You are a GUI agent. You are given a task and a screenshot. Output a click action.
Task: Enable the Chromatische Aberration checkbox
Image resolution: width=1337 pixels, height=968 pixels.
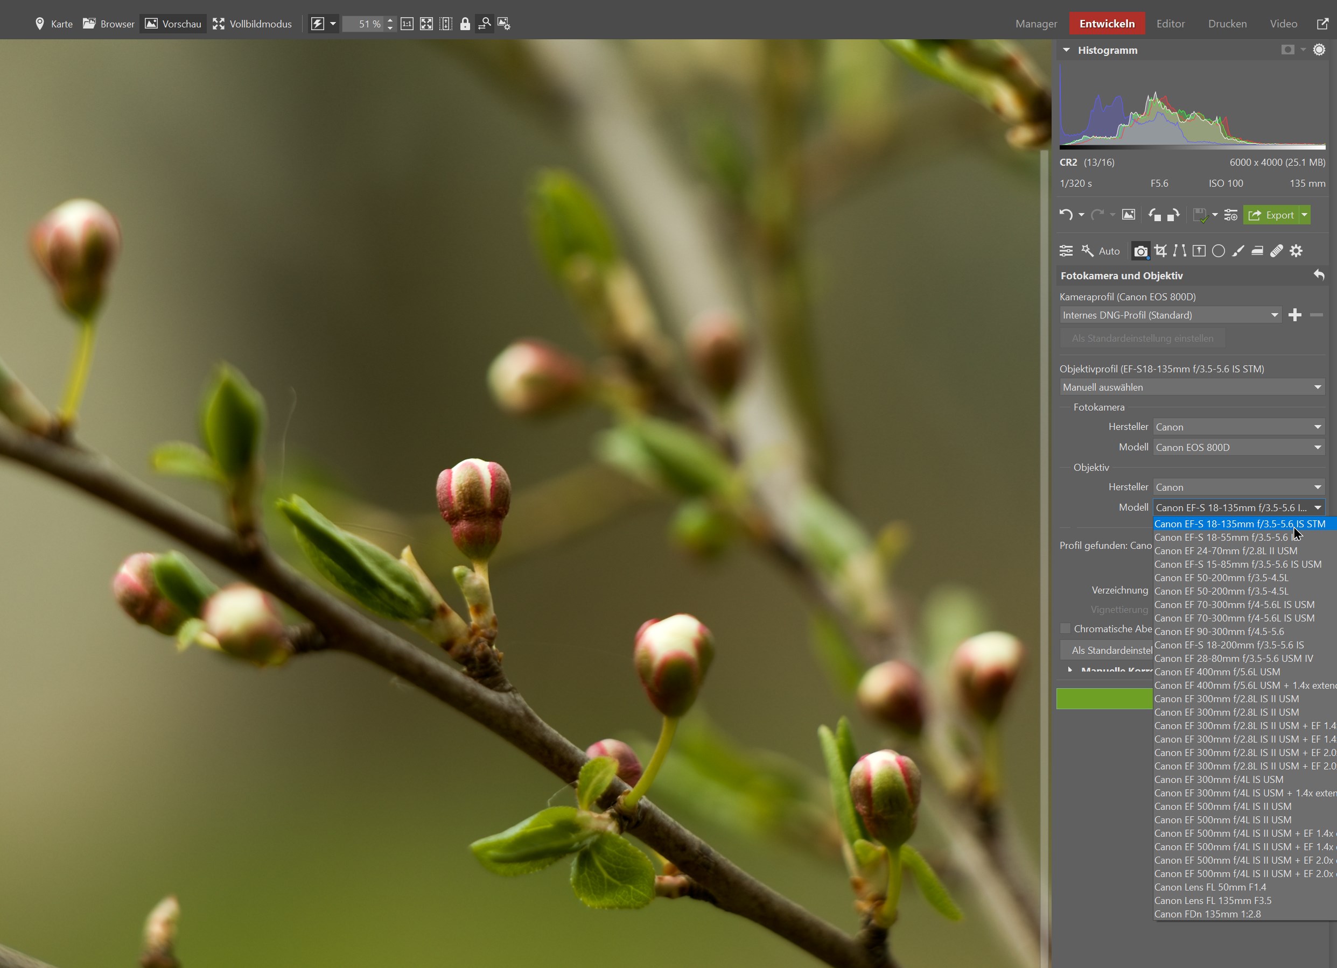pyautogui.click(x=1065, y=628)
